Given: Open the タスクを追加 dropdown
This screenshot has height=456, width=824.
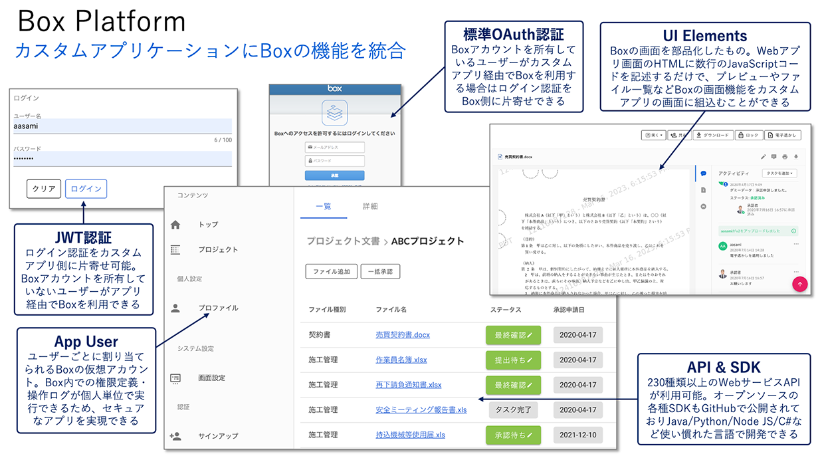Looking at the screenshot, I should 779,173.
